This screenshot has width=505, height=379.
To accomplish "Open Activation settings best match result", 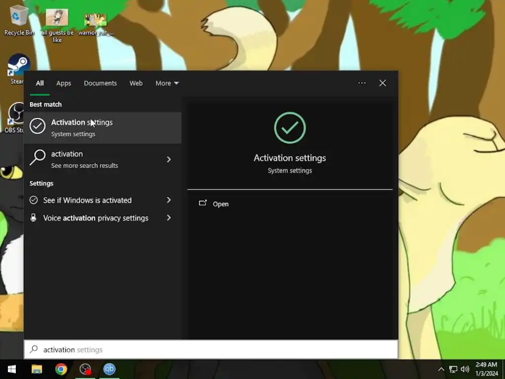I will point(103,128).
